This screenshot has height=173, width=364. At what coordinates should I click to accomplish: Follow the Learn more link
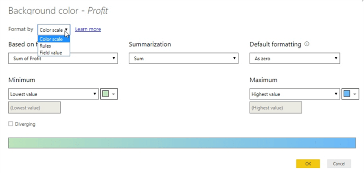click(x=88, y=29)
